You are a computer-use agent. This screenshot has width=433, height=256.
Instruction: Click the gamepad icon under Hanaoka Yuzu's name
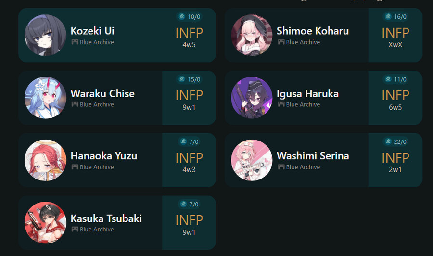75,167
